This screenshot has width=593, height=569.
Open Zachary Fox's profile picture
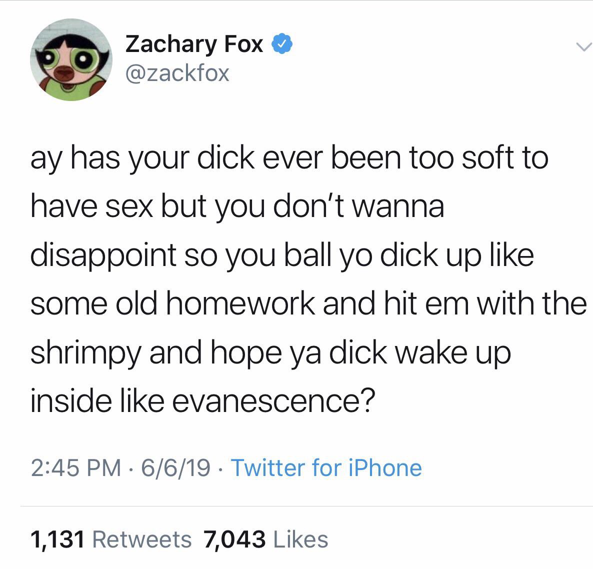click(x=71, y=59)
